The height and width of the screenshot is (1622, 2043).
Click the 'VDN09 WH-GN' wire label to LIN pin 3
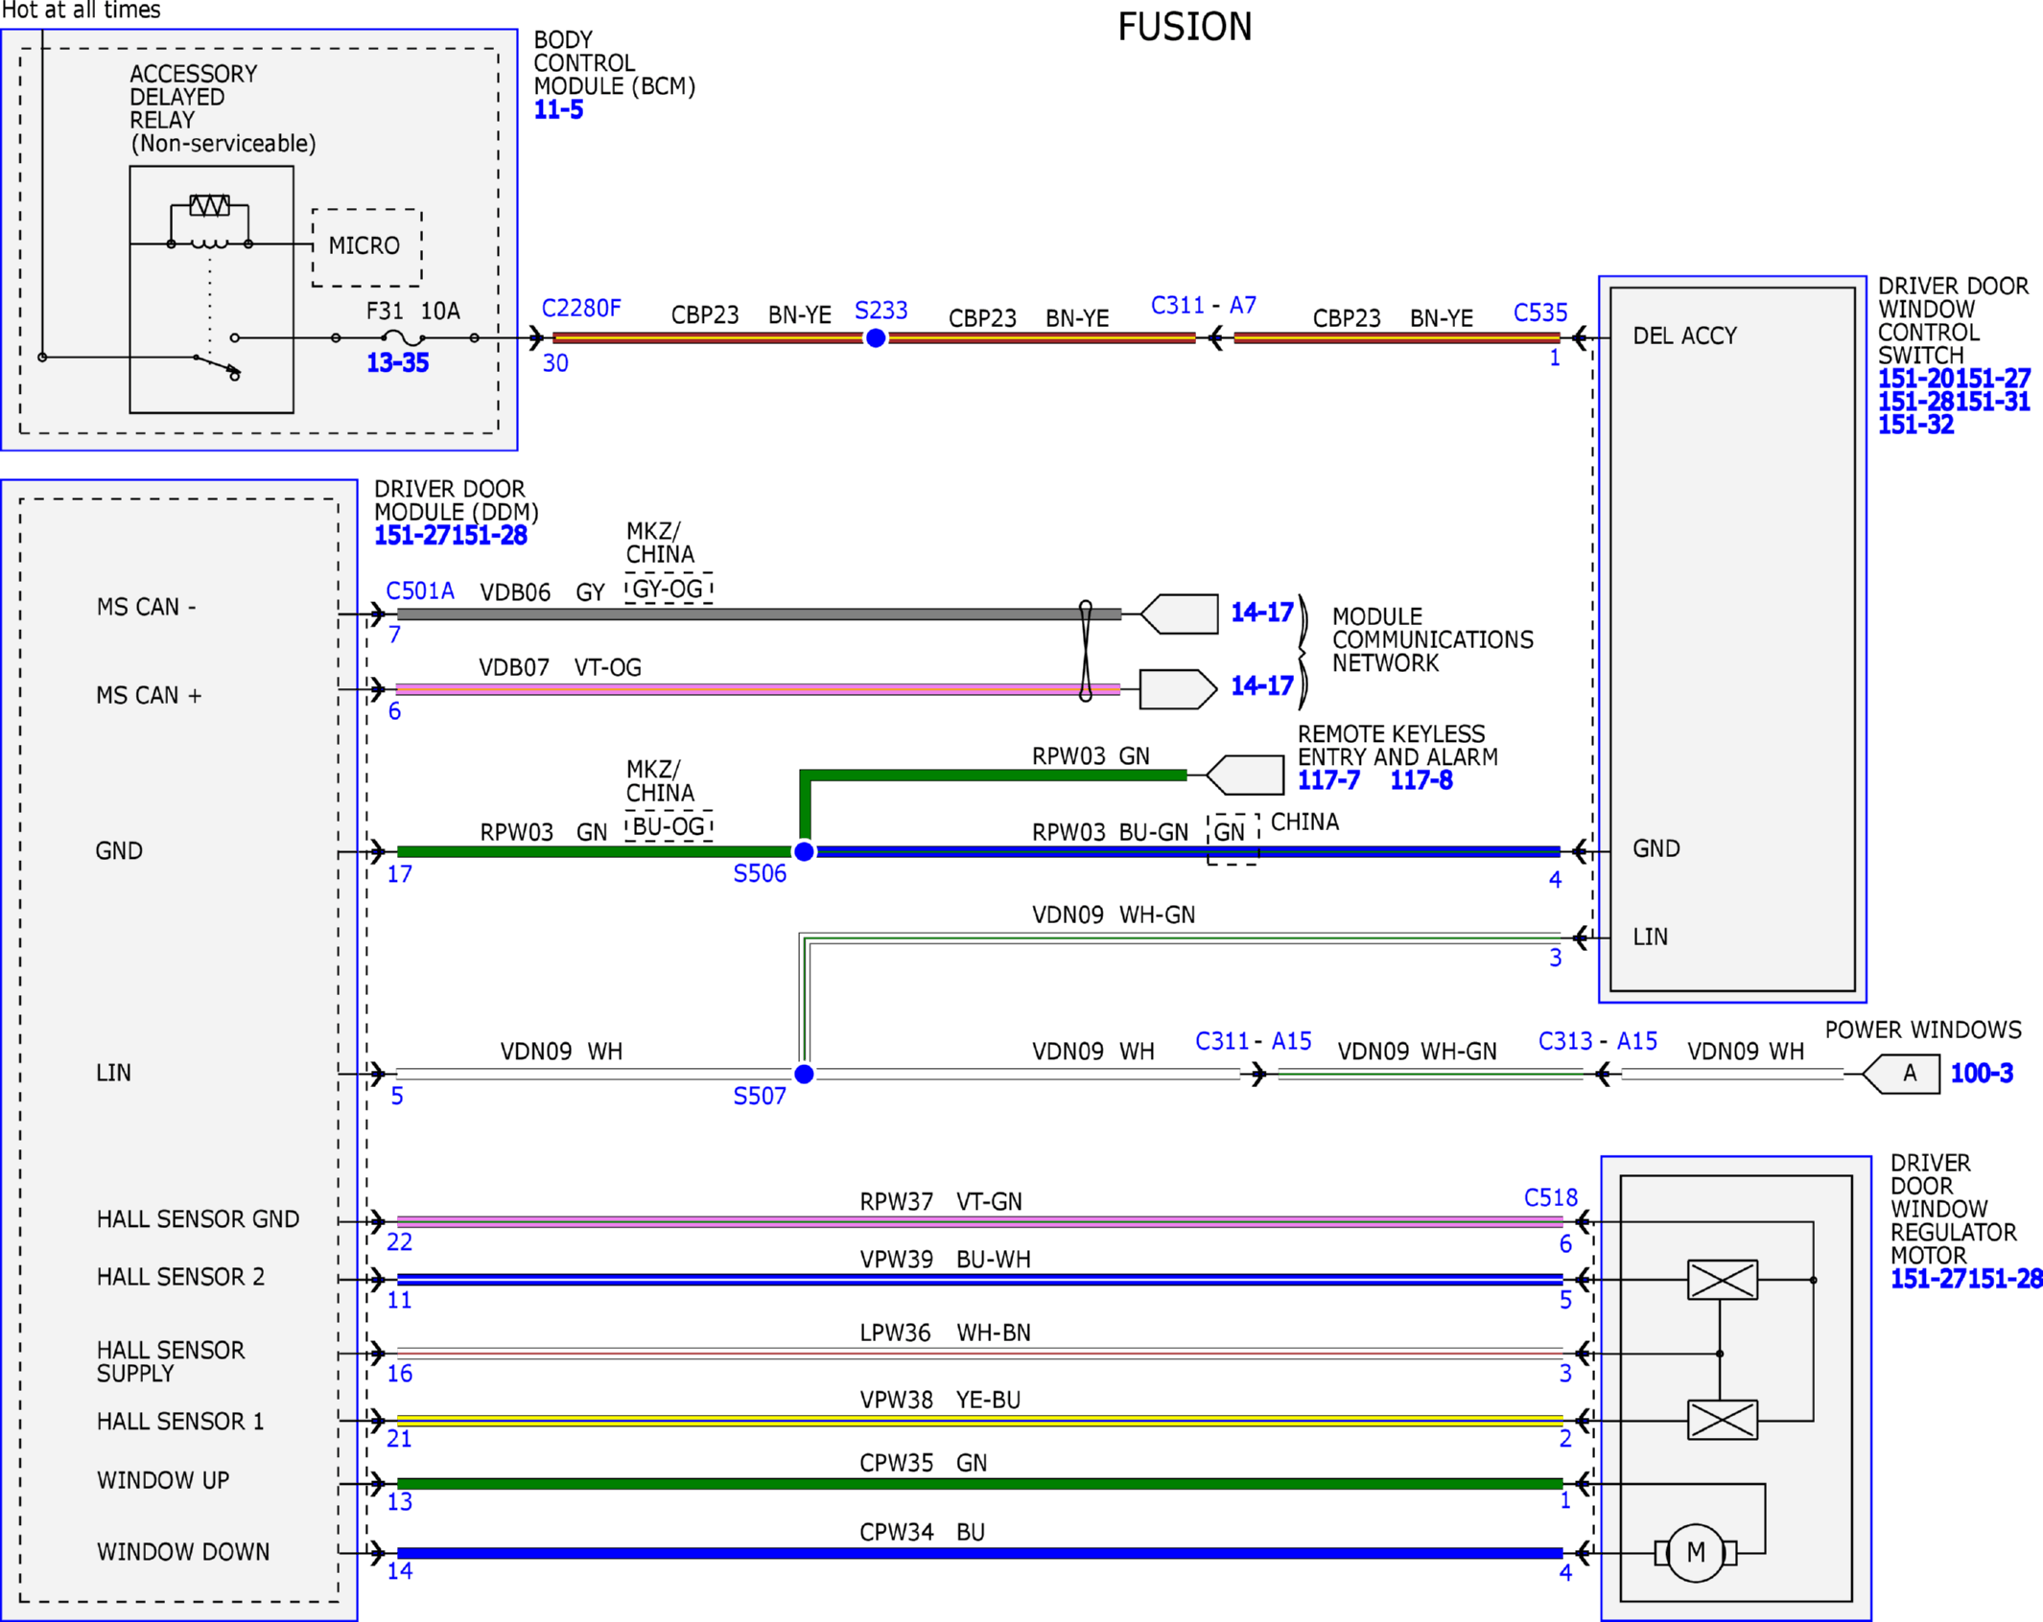tap(1114, 915)
